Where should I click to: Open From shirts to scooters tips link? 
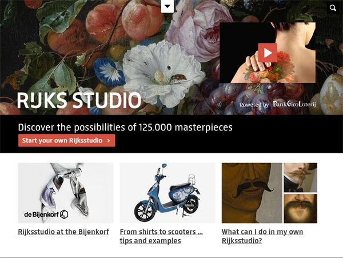click(161, 236)
